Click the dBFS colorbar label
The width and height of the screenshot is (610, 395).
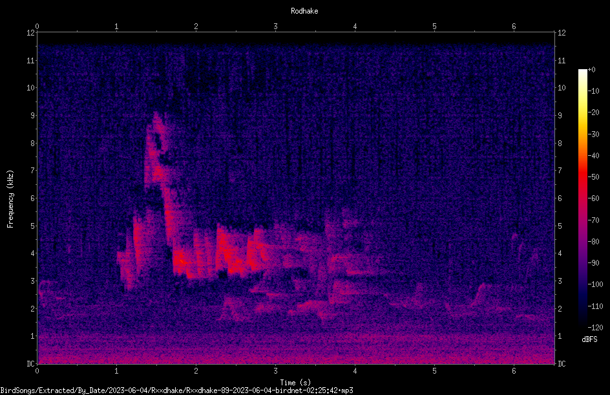tap(589, 339)
